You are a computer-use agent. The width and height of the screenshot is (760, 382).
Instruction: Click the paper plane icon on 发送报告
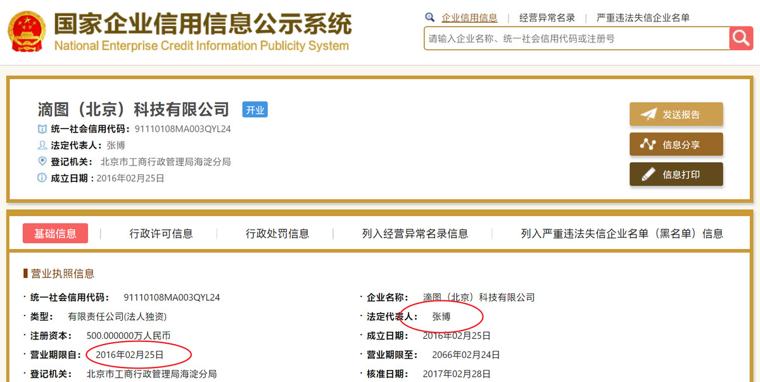648,114
